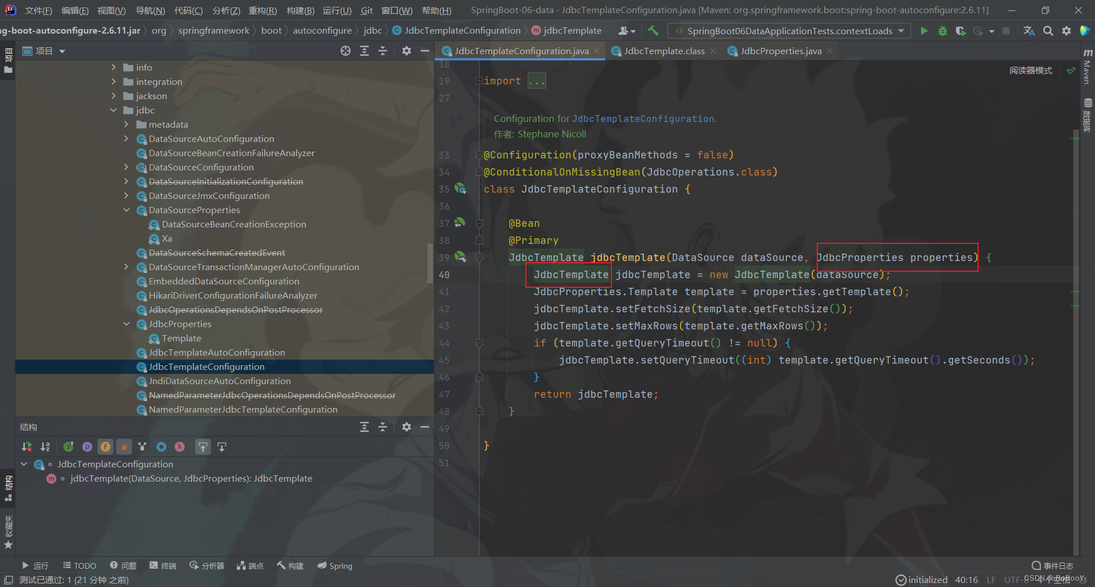Open the translate plugin icon

coord(1029,31)
